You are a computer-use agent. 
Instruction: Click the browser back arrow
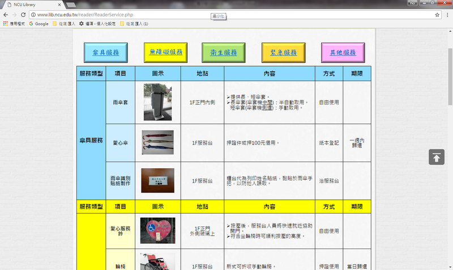pos(6,15)
